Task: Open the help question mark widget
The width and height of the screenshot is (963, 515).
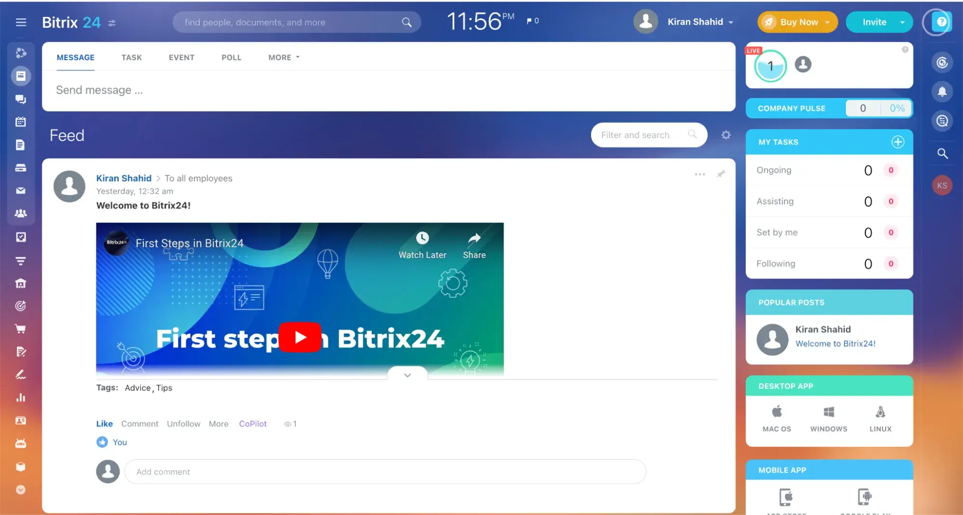Action: 941,22
